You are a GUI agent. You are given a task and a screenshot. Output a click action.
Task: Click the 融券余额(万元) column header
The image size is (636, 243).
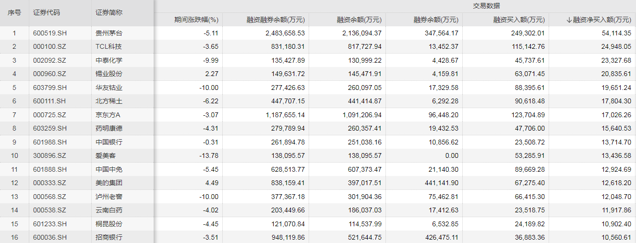point(436,20)
